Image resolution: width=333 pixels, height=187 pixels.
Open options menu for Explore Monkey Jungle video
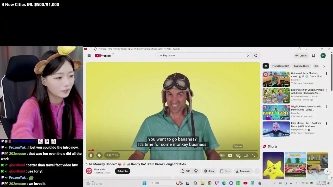326,90
